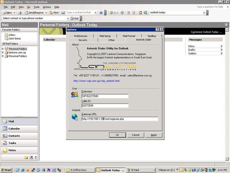Click Apply in Options dialog

(154, 135)
